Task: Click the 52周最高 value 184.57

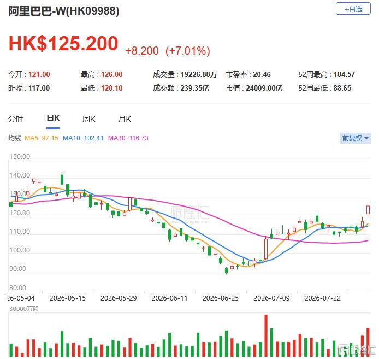Action: click(344, 74)
